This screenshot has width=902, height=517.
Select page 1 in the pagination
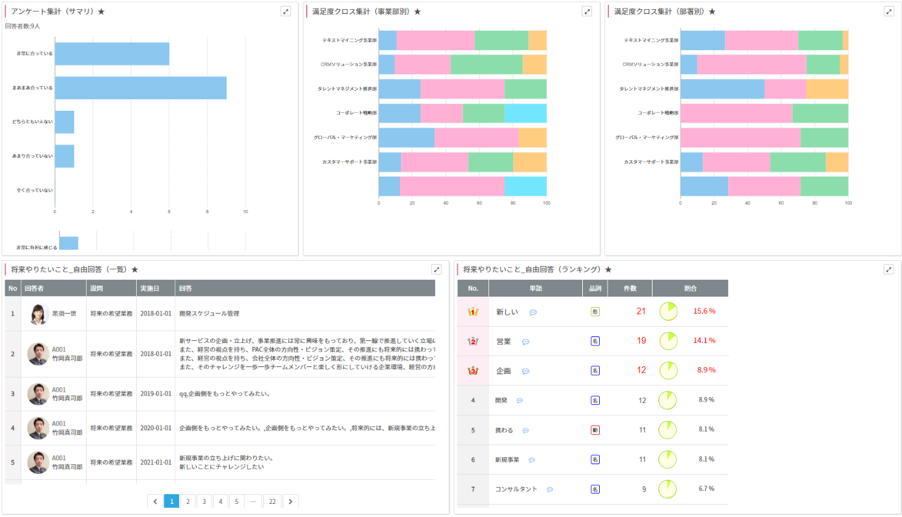coord(171,501)
